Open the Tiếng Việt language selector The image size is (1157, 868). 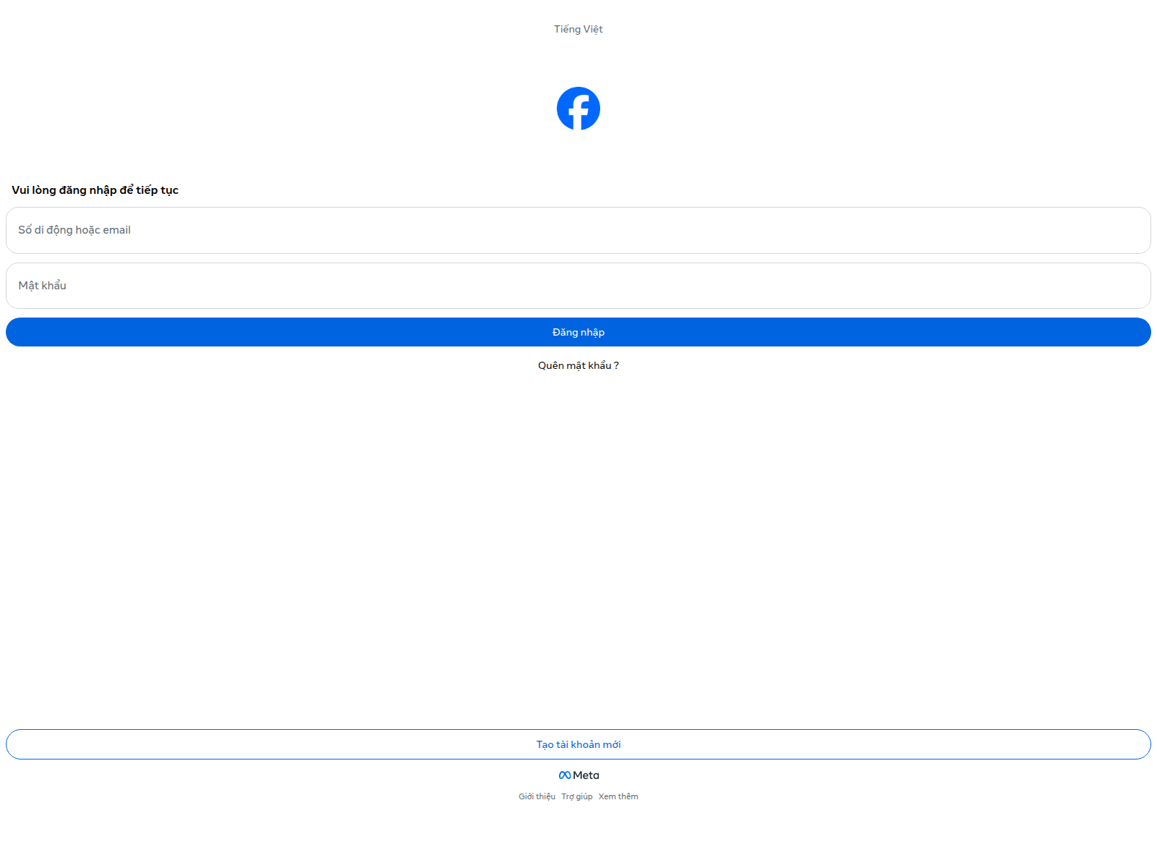[x=578, y=29]
